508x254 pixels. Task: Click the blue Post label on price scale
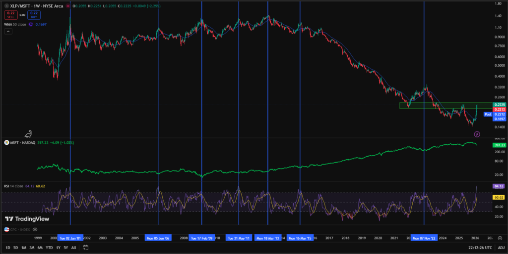488,114
